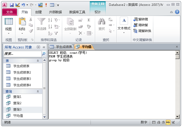Image resolution: width=183 pixels, height=127 pixels.
Task: Click the Refresh All icon
Action: tap(70, 21)
